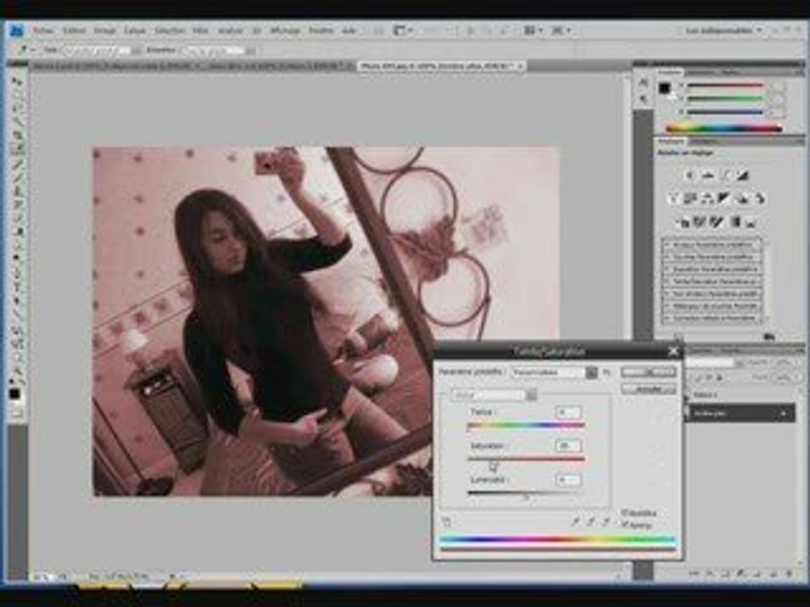
Task: Select the Crop tool
Action: point(17,135)
